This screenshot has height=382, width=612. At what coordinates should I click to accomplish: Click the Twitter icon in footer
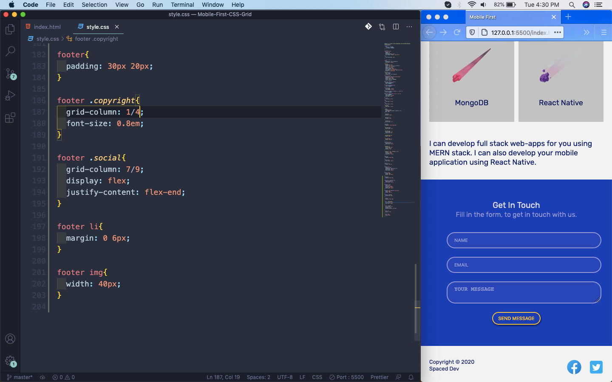coord(596,367)
